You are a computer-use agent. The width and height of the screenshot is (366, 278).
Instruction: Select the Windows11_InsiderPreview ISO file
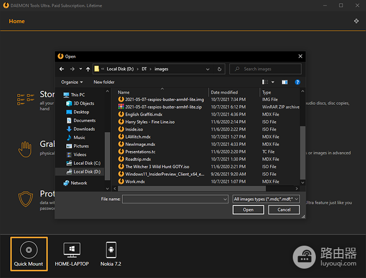pos(161,174)
